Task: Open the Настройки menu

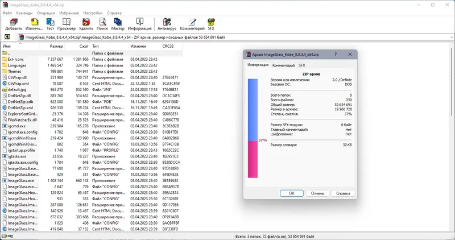Action: pos(93,13)
